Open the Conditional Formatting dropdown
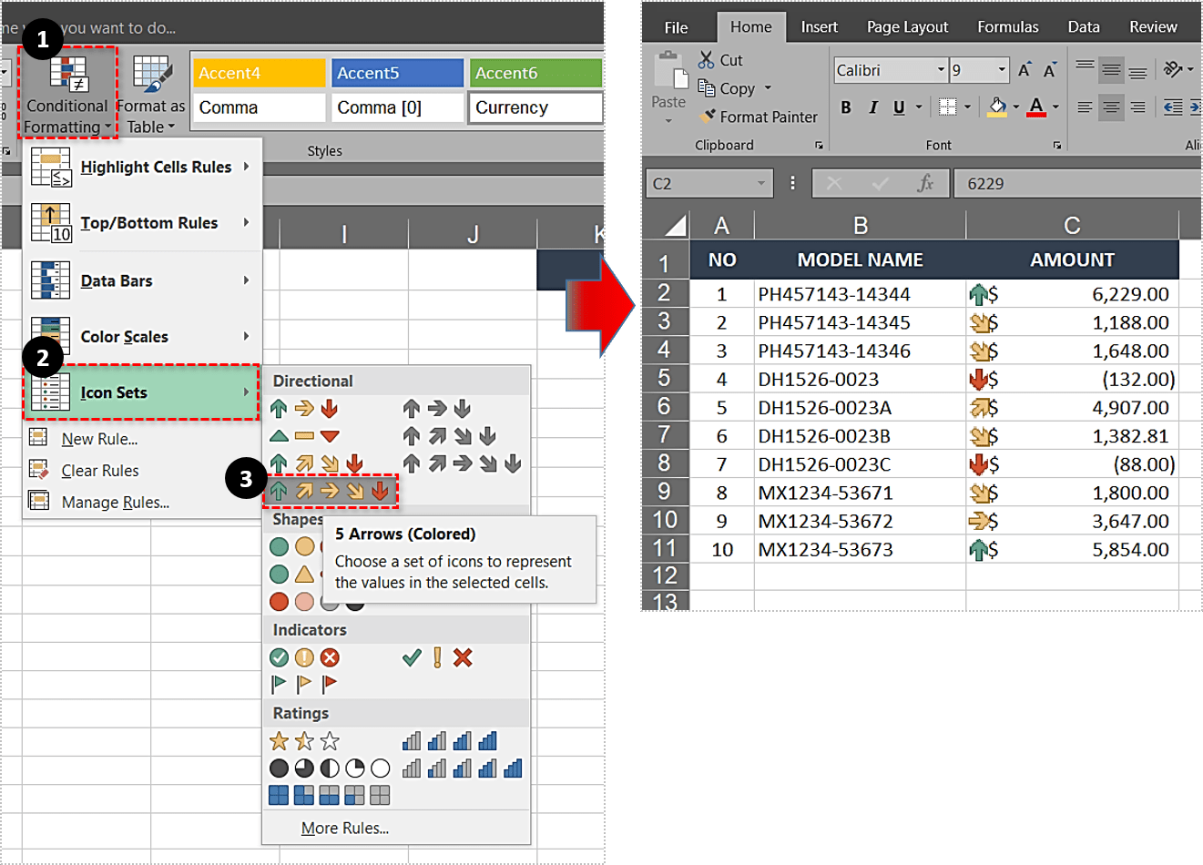 (66, 96)
